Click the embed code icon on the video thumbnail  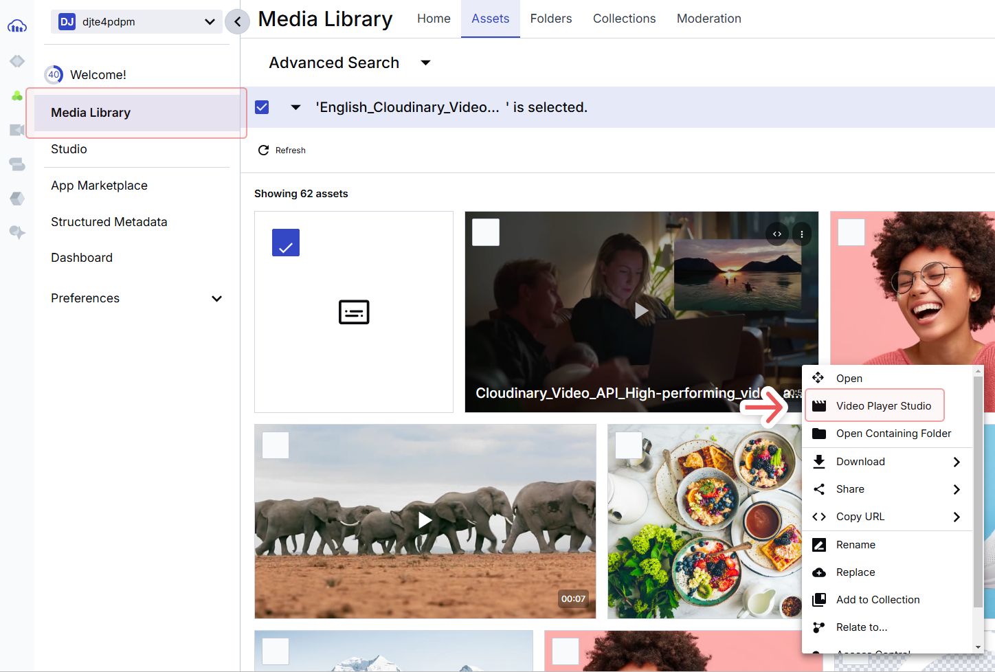click(x=777, y=234)
